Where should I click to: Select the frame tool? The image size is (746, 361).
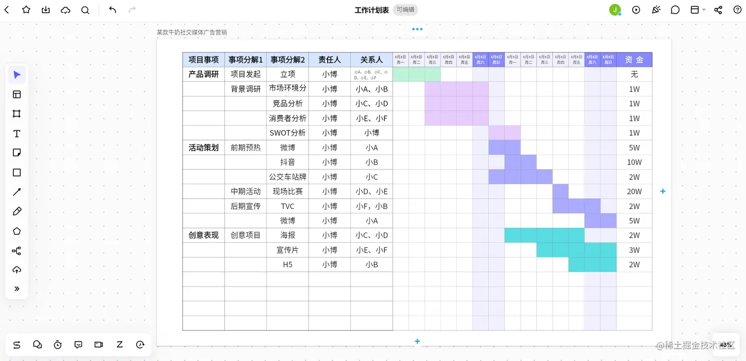tap(17, 113)
